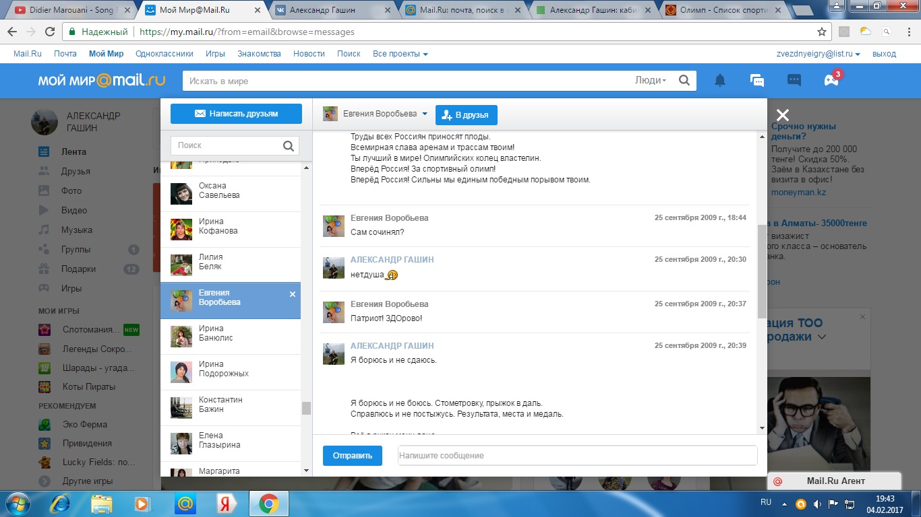
Task: Open Знакомства in top menu
Action: (x=259, y=54)
